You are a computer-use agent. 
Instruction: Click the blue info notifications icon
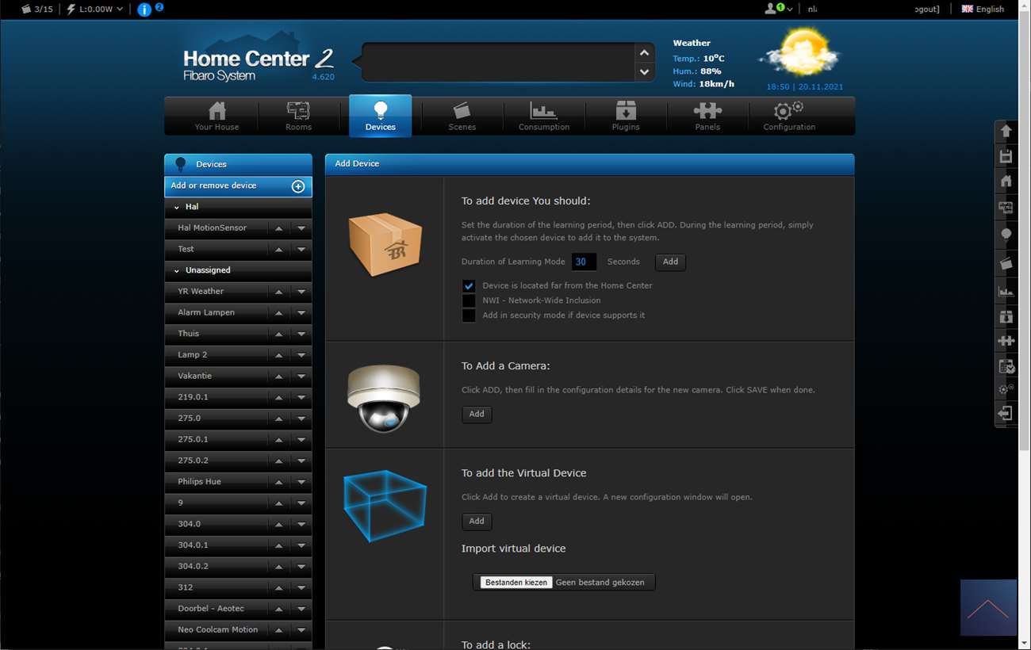tap(144, 10)
